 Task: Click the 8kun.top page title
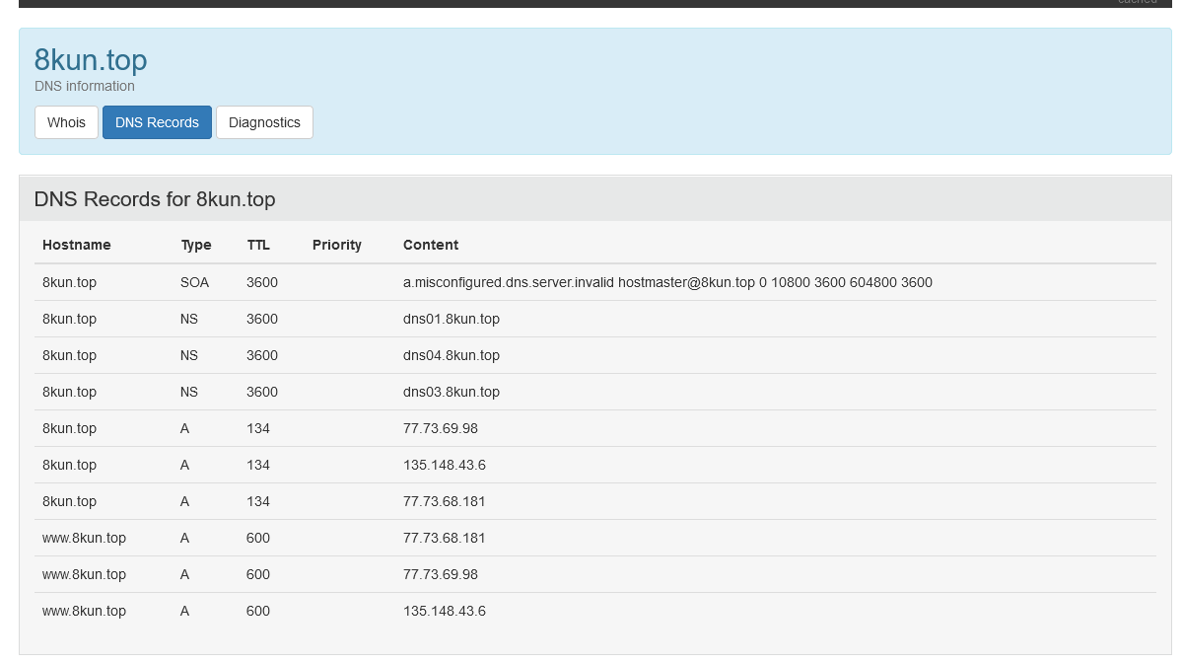click(91, 60)
